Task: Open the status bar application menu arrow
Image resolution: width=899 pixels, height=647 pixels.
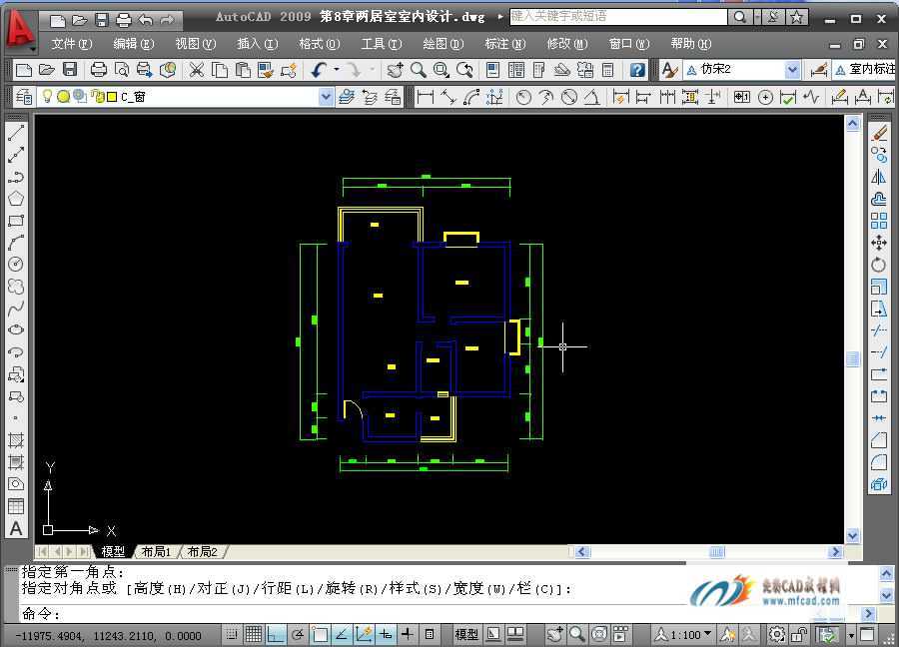Action: click(x=851, y=635)
